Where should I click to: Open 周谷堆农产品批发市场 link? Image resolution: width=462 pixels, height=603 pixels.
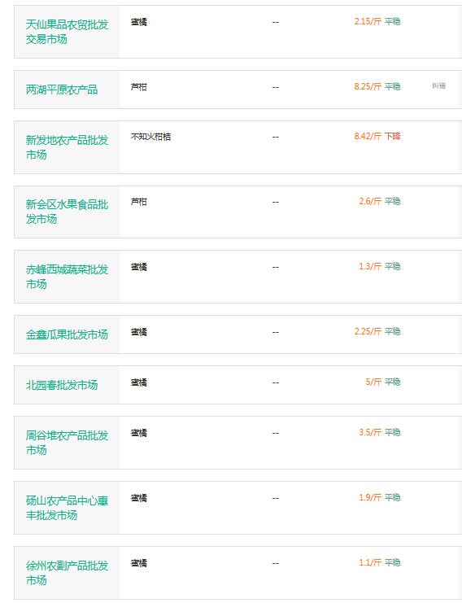pyautogui.click(x=67, y=443)
